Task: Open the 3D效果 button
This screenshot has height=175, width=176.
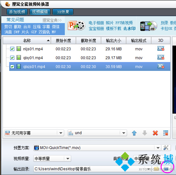Action: point(63,12)
